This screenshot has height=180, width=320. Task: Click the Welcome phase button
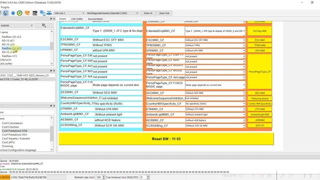pyautogui.click(x=259, y=98)
